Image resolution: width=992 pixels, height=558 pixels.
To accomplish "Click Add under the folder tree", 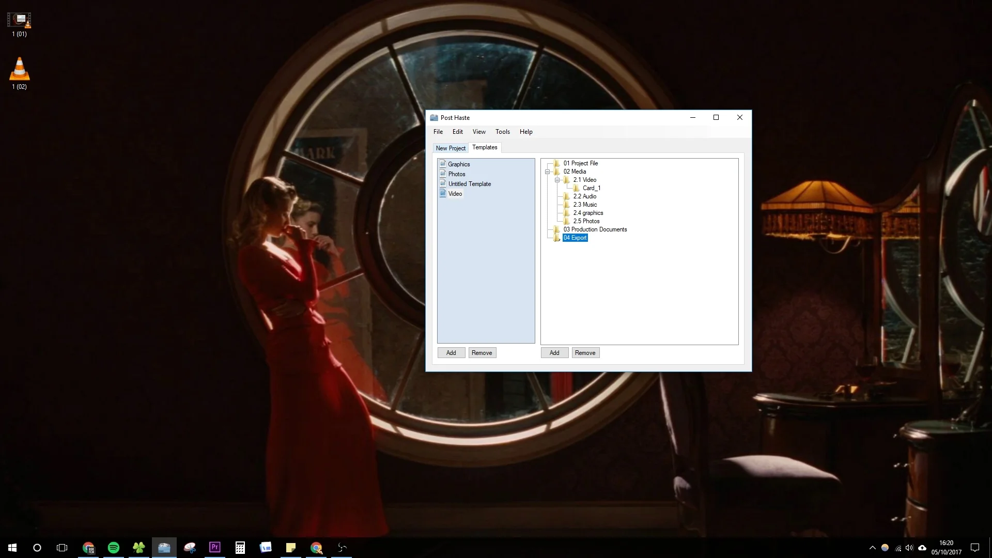I will (554, 353).
